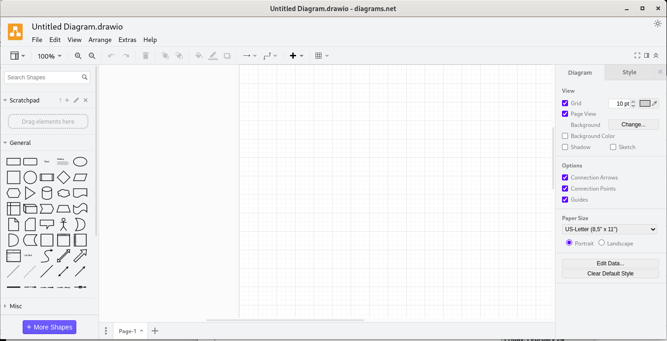The image size is (667, 341).
Task: Open the Paper Size US-Letter dropdown
Action: coord(609,229)
